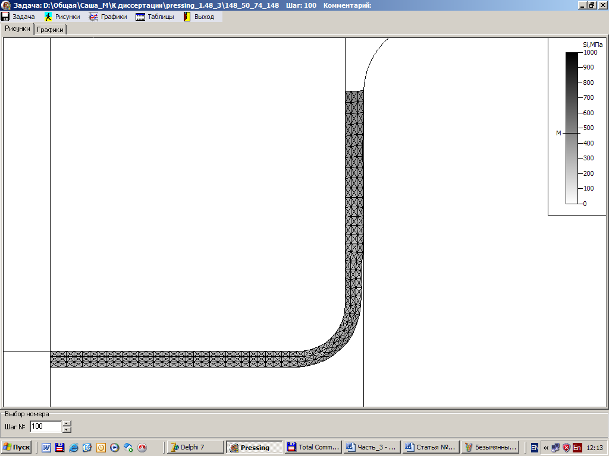Click the grayscale Si, МПа legend bar
This screenshot has height=456, width=609.
click(x=571, y=128)
